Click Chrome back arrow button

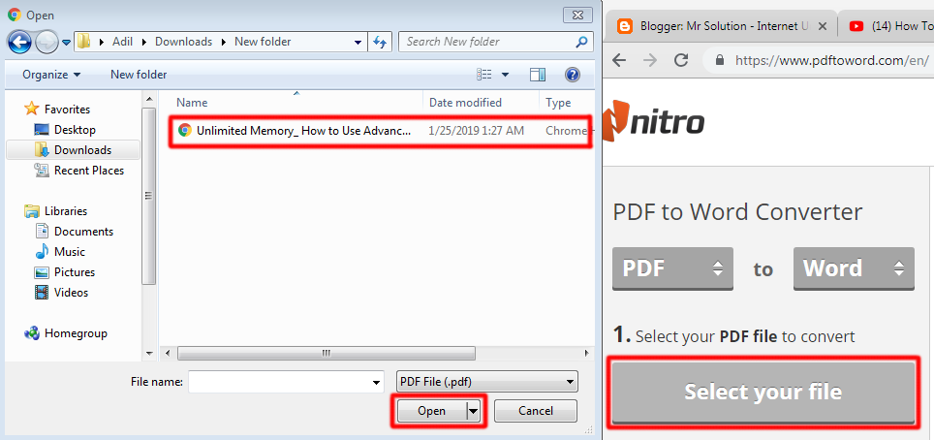tap(620, 60)
